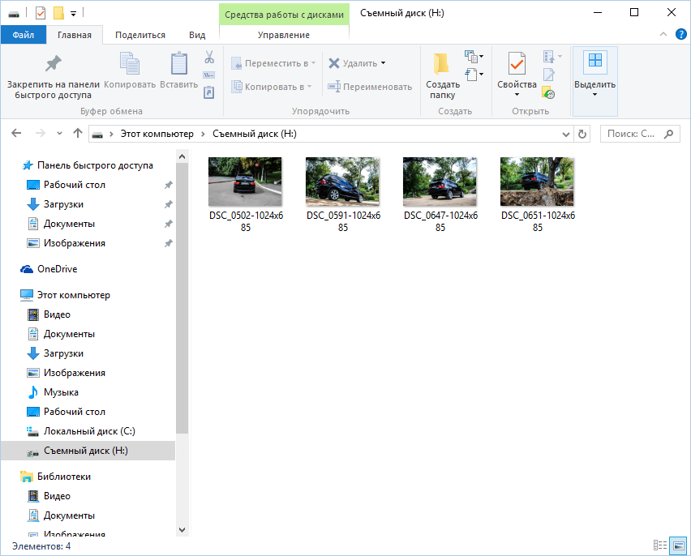Viewport: 691px width, 556px height.
Task: Switch to large thumbnails view in status bar
Action: (x=678, y=546)
